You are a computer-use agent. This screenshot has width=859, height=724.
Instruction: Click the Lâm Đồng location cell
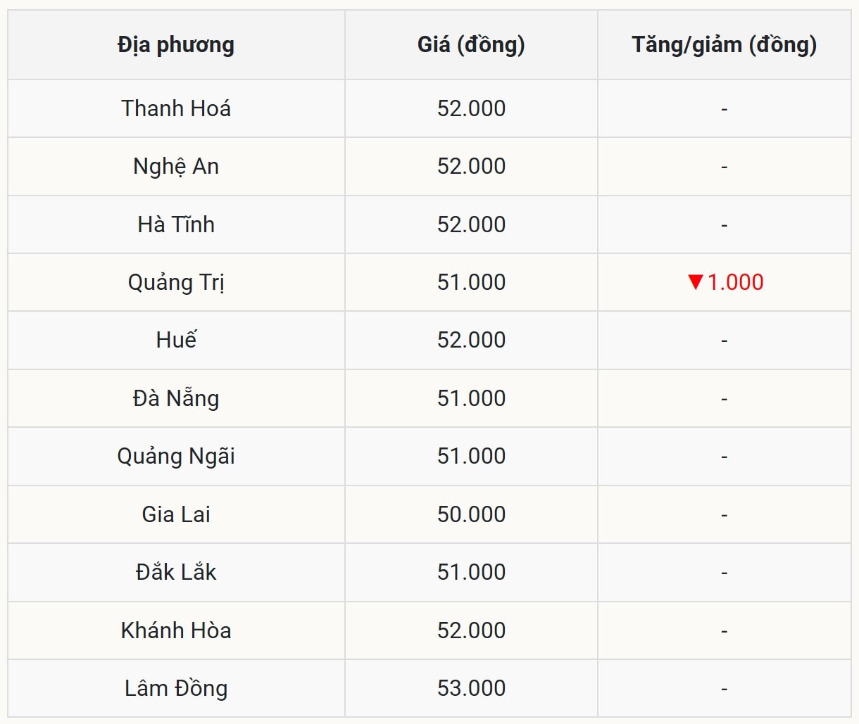[176, 688]
